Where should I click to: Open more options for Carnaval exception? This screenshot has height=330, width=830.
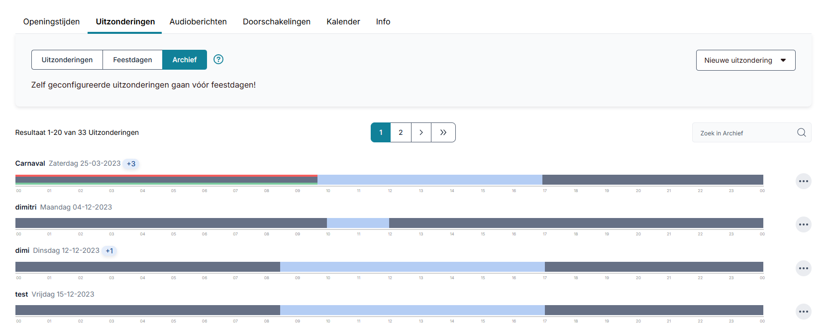click(804, 181)
